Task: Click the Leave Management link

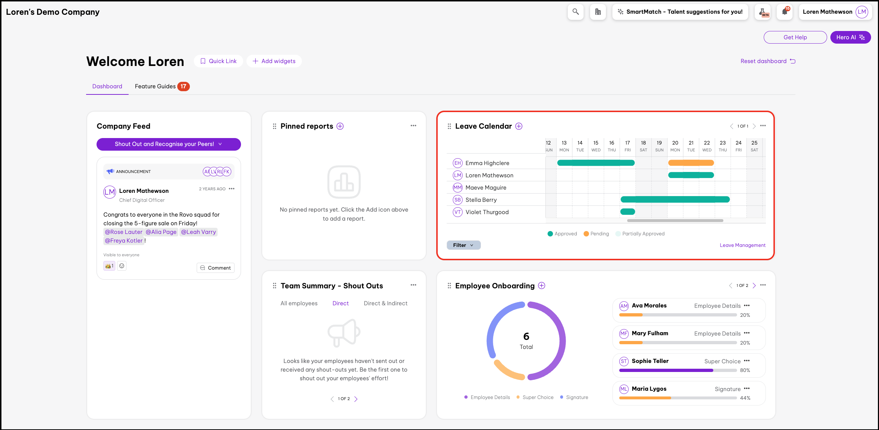Action: pos(742,245)
